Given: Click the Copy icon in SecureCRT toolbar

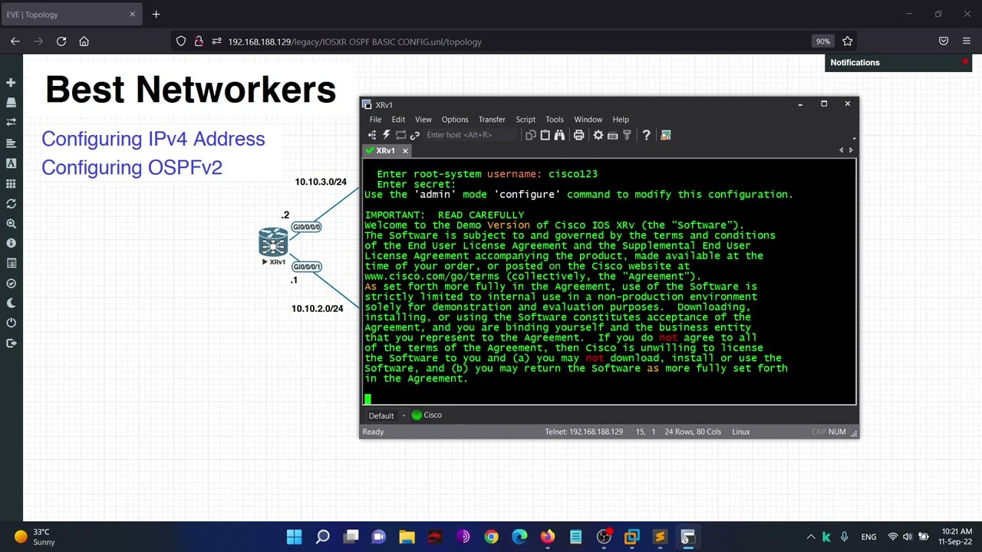Looking at the screenshot, I should point(530,135).
